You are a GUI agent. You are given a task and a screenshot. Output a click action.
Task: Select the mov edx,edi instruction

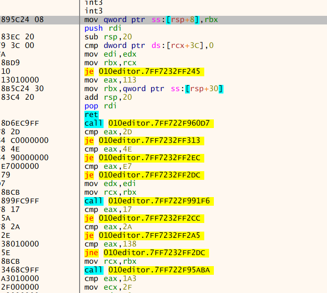point(110,184)
